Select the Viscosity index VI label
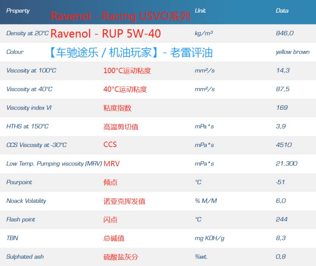Viewport: 316px width, 266px height. coord(29,108)
